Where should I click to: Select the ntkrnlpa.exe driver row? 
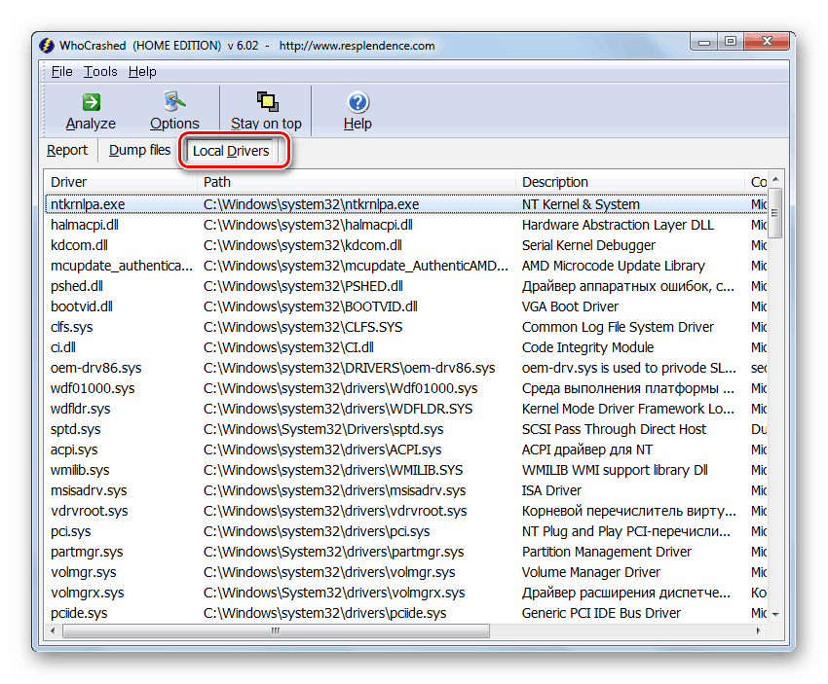point(406,204)
